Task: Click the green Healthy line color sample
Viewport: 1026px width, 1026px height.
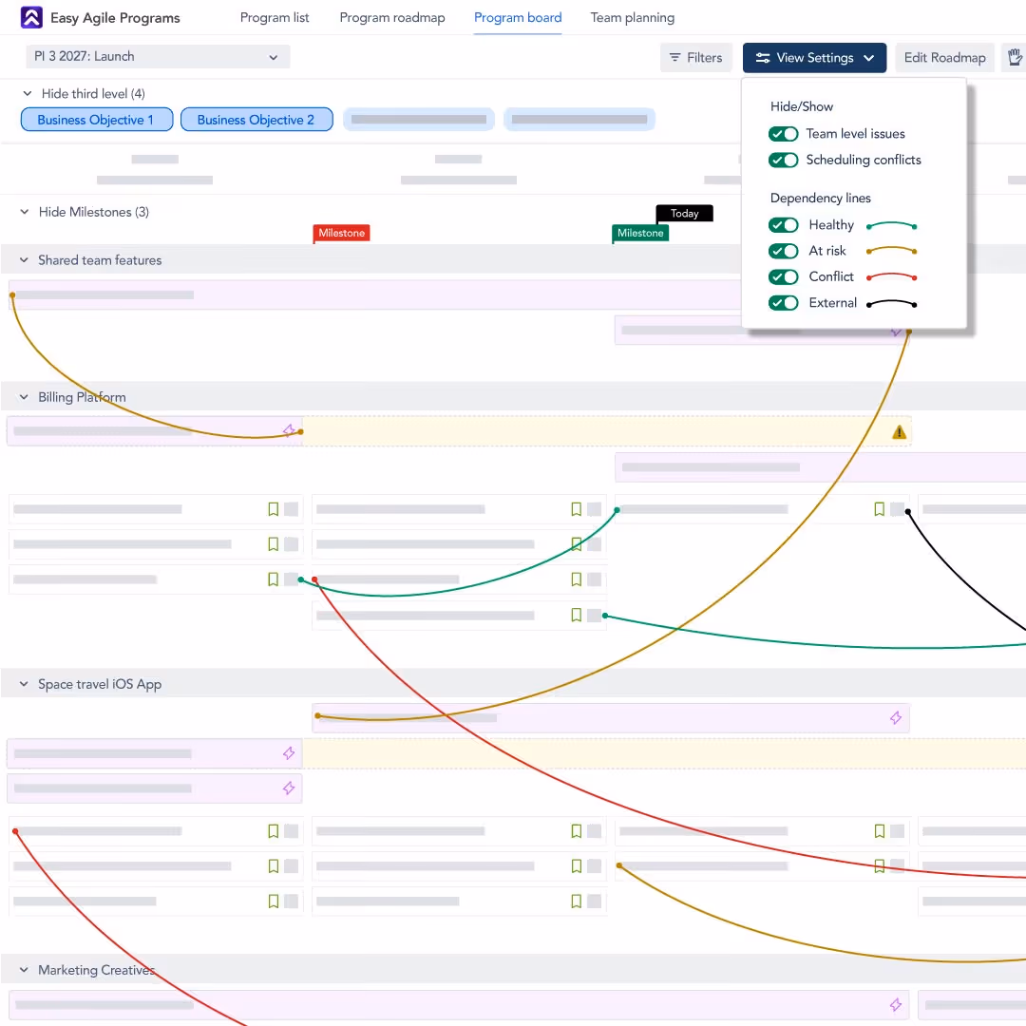Action: pos(891,224)
